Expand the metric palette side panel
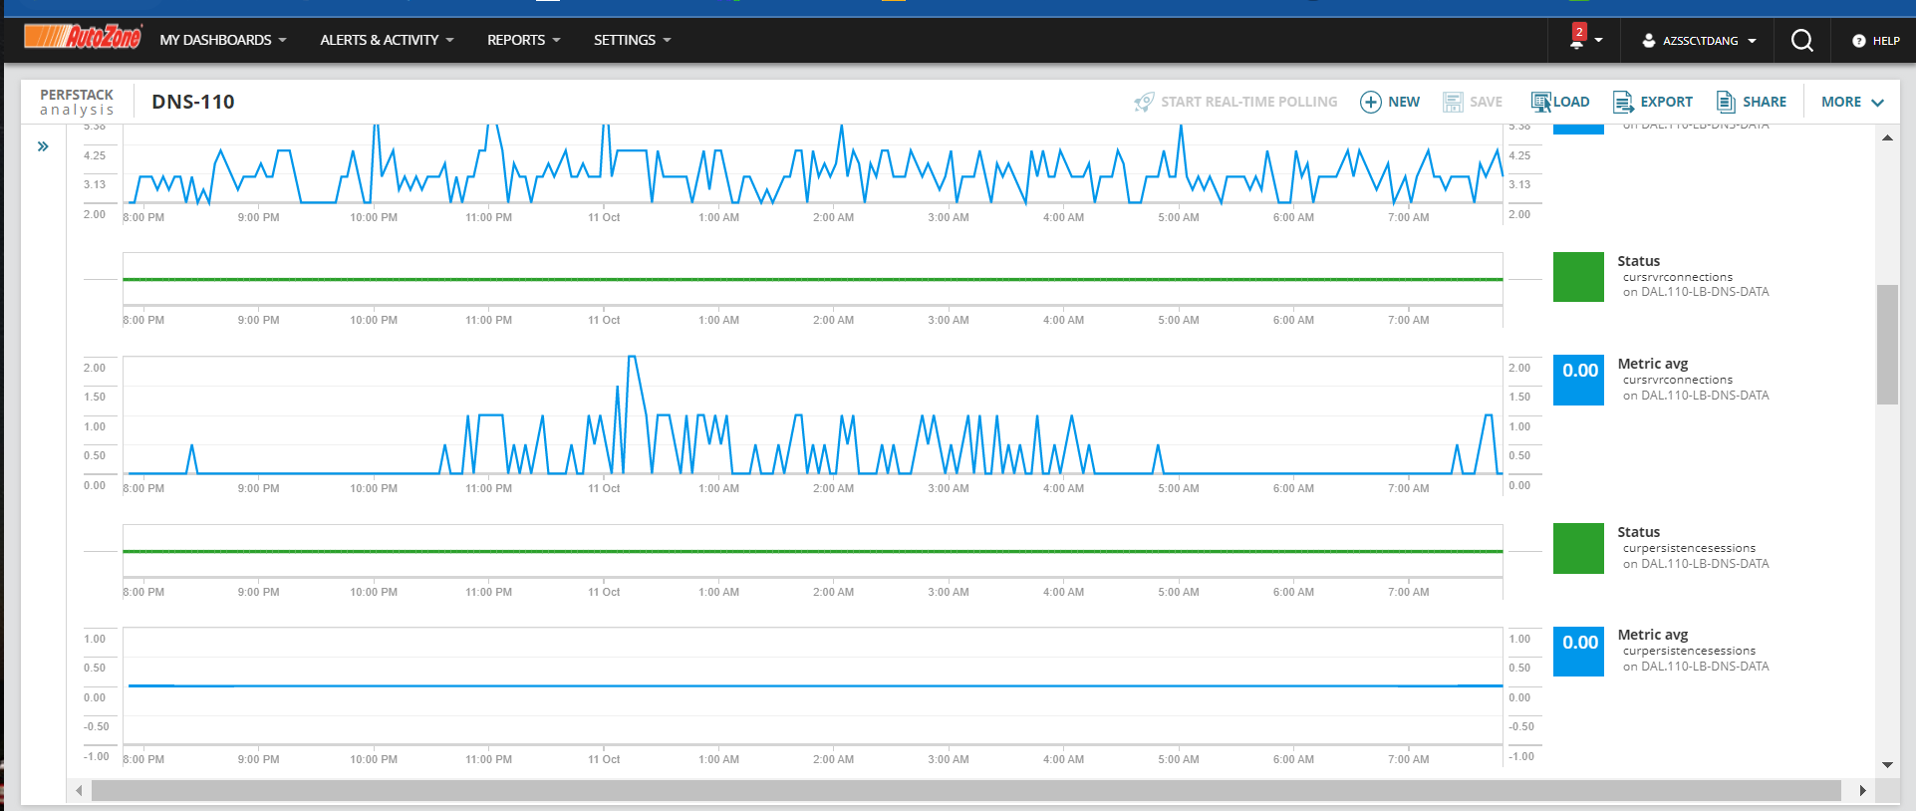1916x811 pixels. pyautogui.click(x=43, y=146)
